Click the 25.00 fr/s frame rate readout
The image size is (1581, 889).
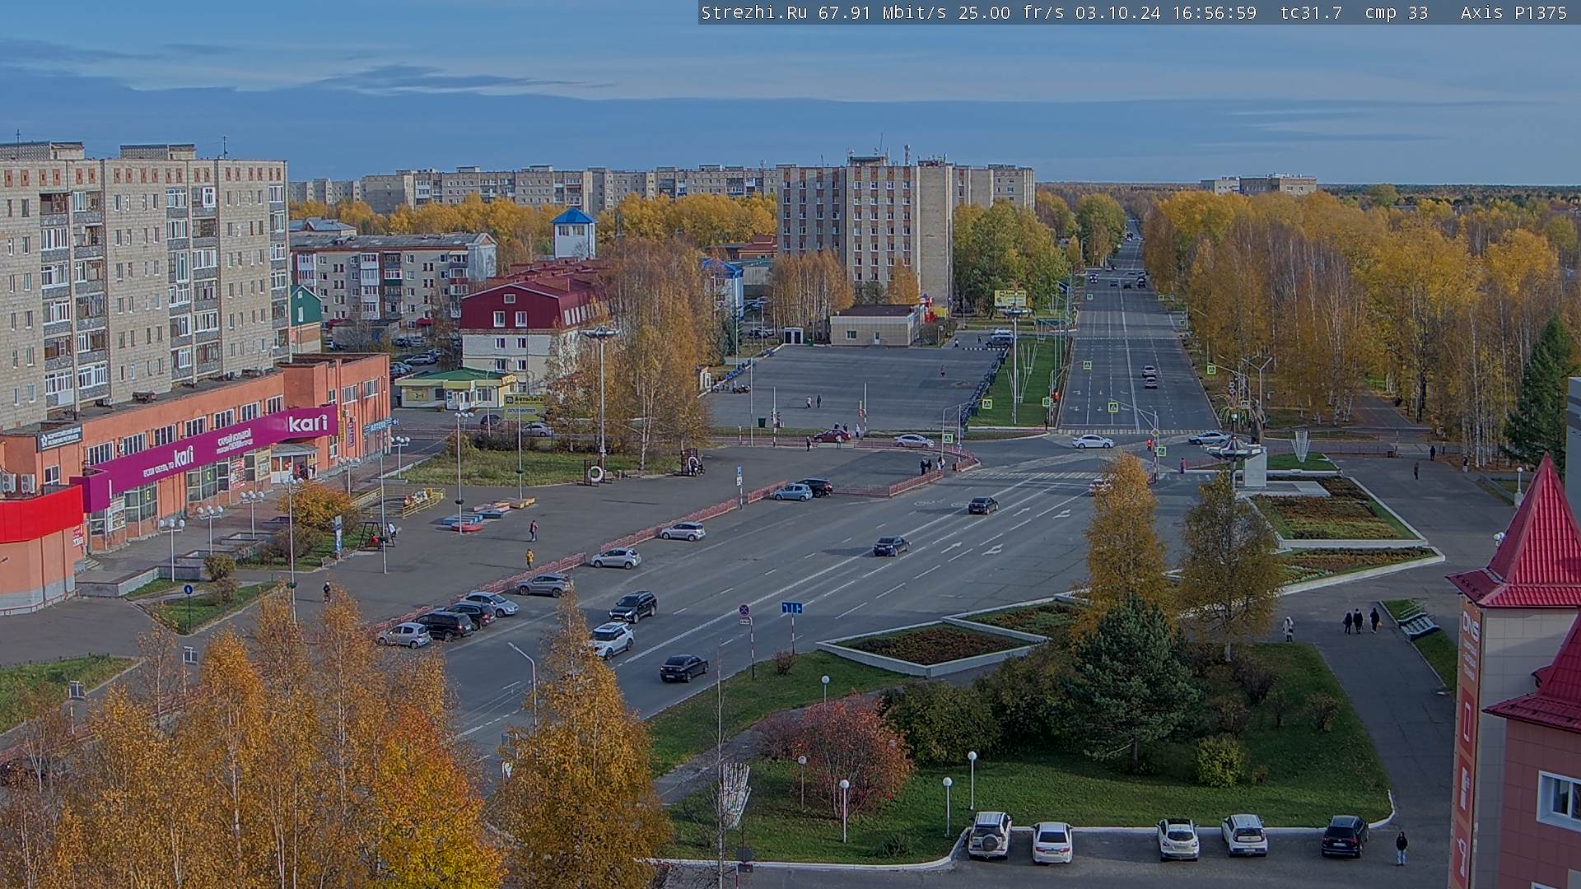point(1012,12)
